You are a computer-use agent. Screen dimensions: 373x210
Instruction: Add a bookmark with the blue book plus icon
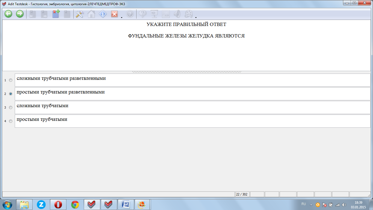(56, 14)
